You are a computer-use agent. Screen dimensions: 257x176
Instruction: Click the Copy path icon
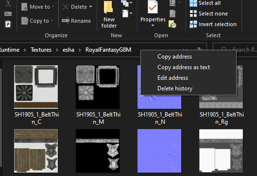point(8,14)
